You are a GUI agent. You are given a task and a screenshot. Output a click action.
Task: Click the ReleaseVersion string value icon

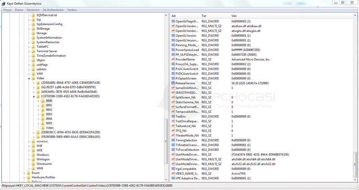[x=173, y=83]
